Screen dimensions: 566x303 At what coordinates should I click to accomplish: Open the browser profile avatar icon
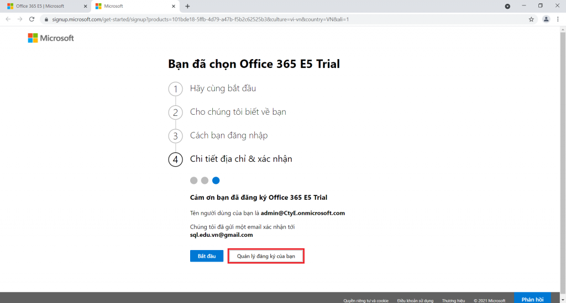pos(546,19)
